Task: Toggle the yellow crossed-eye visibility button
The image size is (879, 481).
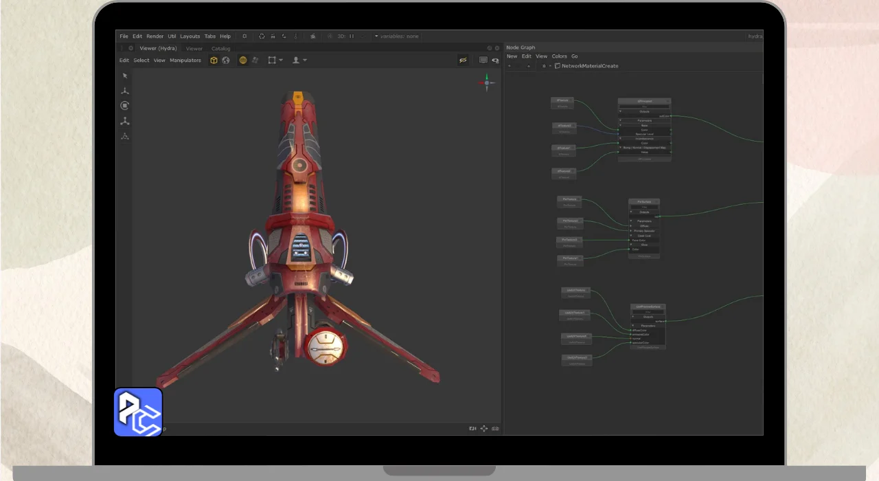Action: coord(463,60)
